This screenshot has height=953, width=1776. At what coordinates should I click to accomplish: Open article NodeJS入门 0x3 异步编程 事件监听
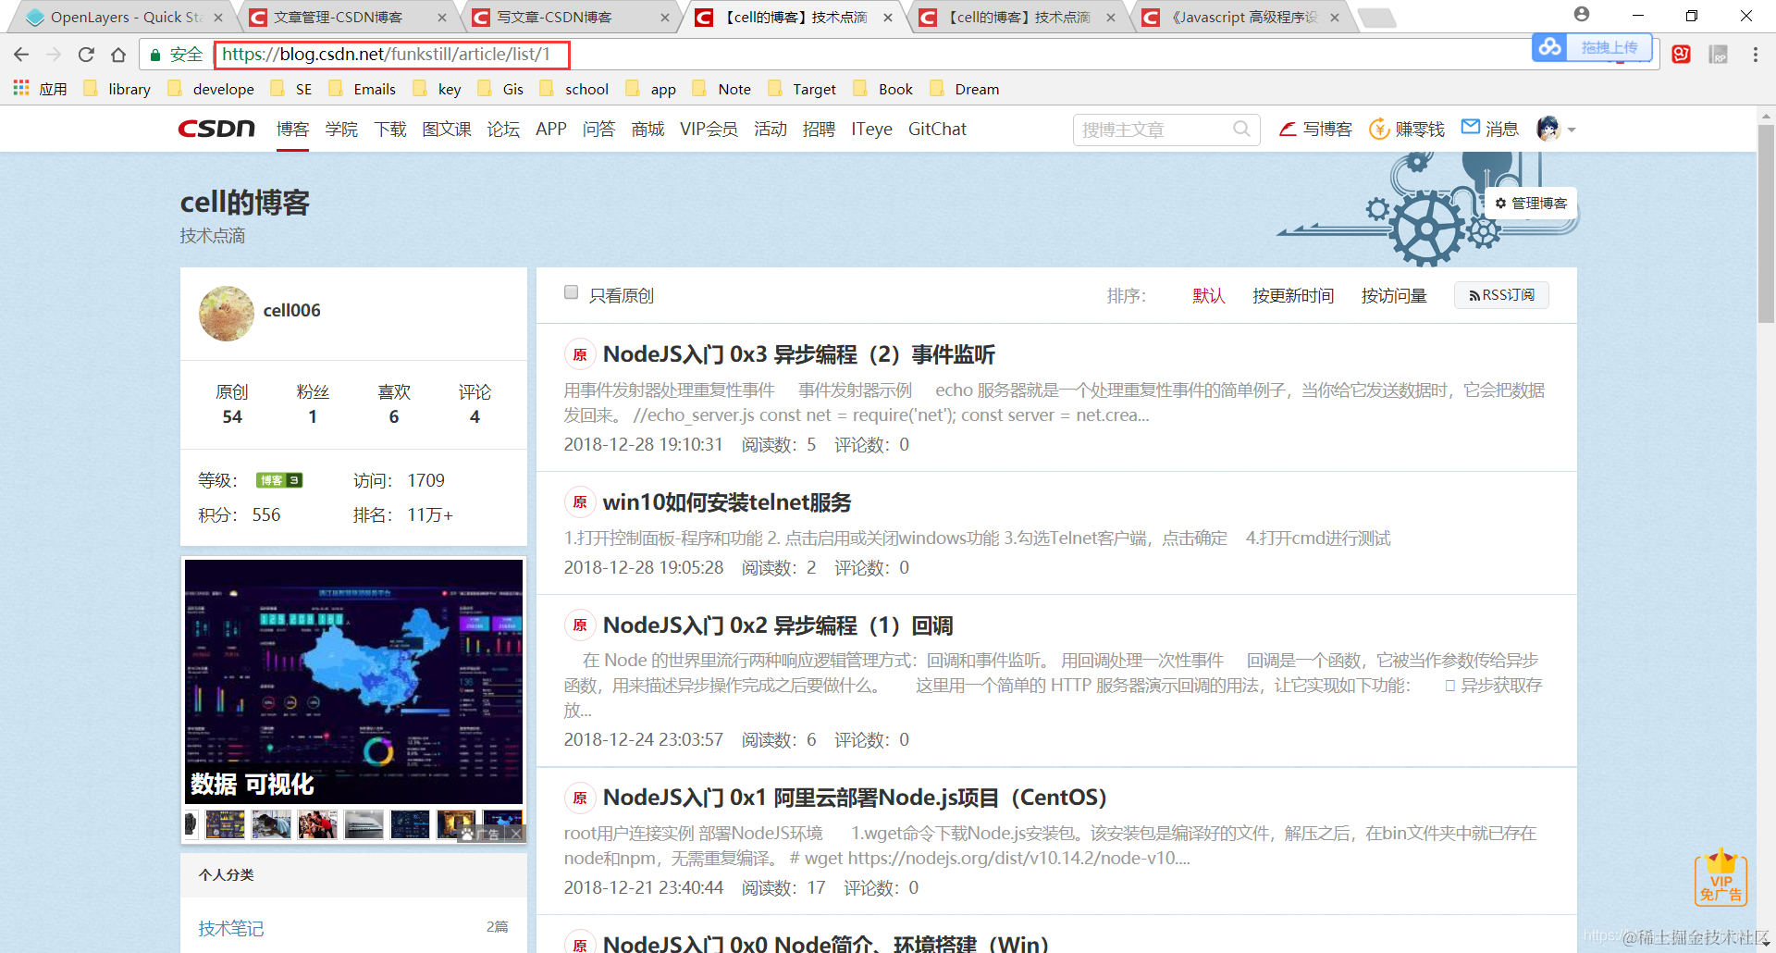tap(799, 354)
